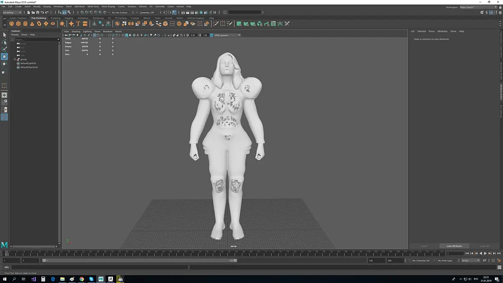Toggle the Auto Keyframe button
Viewport: 503px width, 283px height.
(x=493, y=260)
